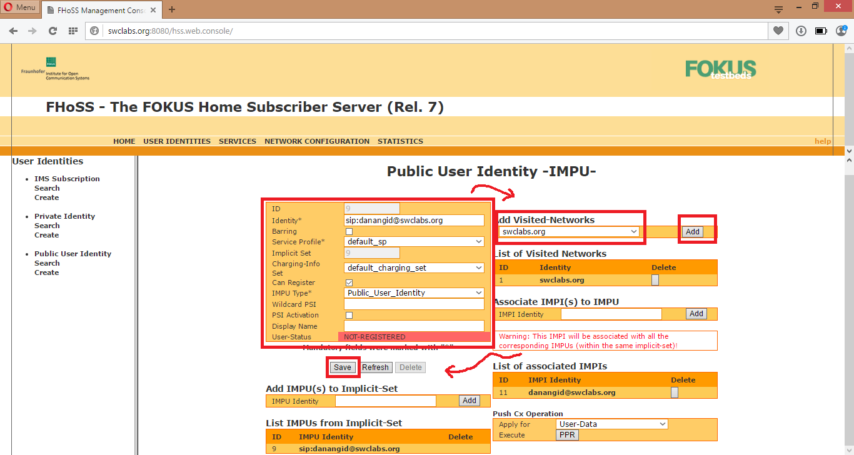The width and height of the screenshot is (854, 455).
Task: Open USER IDENTITIES menu
Action: (177, 141)
